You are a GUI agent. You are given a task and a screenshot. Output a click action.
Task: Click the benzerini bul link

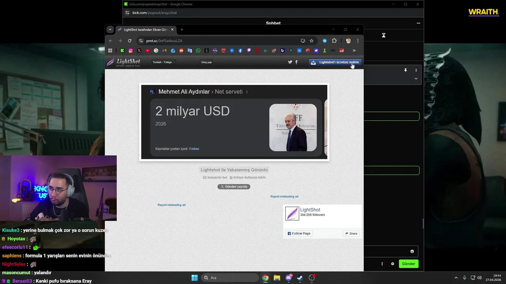[x=215, y=177]
